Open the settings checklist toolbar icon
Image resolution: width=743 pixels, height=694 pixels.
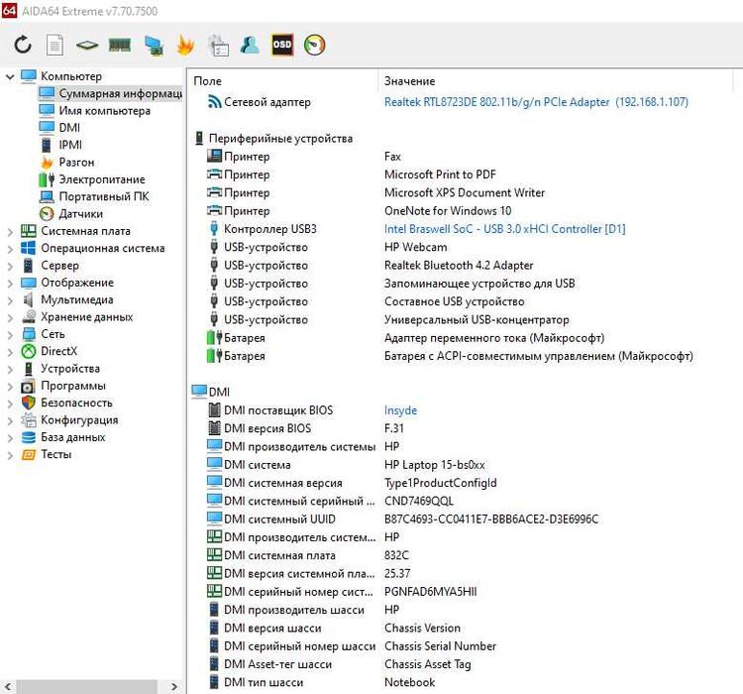coord(219,46)
